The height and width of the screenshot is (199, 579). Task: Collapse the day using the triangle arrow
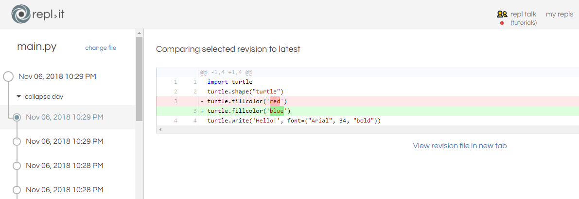click(19, 97)
